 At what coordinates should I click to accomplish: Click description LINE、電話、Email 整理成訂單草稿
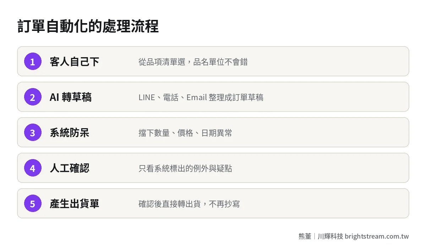pyautogui.click(x=201, y=97)
